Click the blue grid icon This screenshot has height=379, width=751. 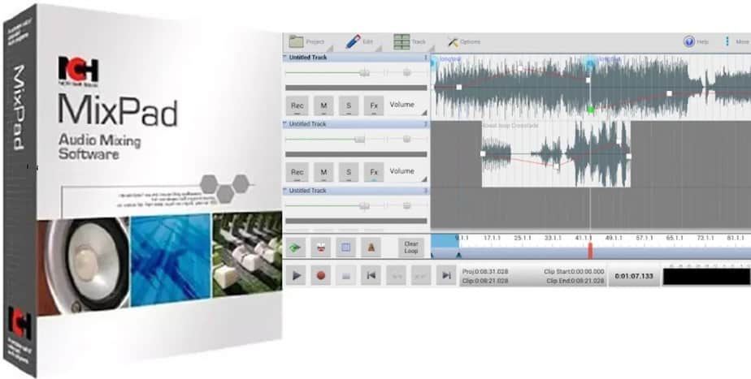[x=345, y=248]
